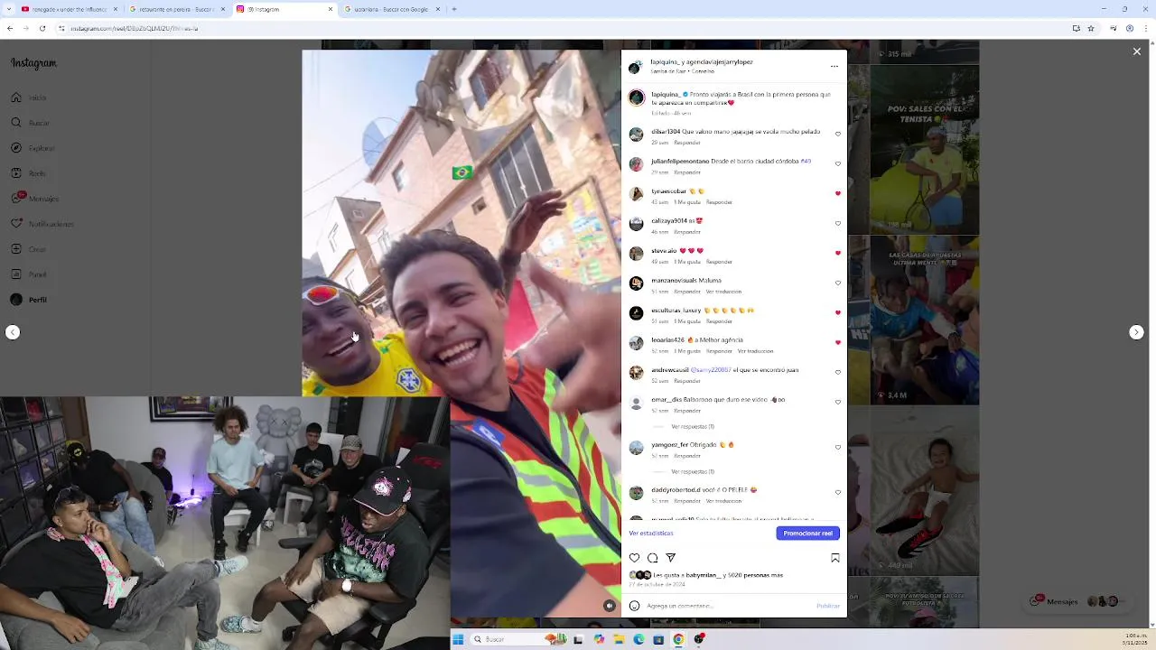Open Google Chrome from the taskbar
The image size is (1156, 650).
pyautogui.click(x=678, y=639)
